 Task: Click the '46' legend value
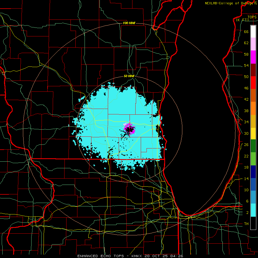(246, 88)
